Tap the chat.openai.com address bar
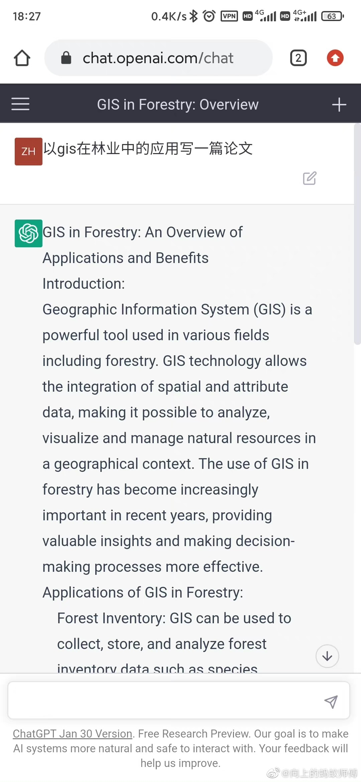 click(158, 58)
